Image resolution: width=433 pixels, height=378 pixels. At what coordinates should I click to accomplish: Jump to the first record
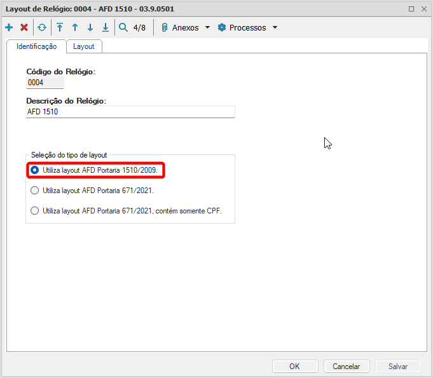[x=60, y=27]
